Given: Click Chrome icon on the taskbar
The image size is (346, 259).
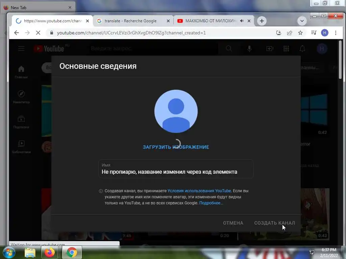Looking at the screenshot, I should pos(72,252).
